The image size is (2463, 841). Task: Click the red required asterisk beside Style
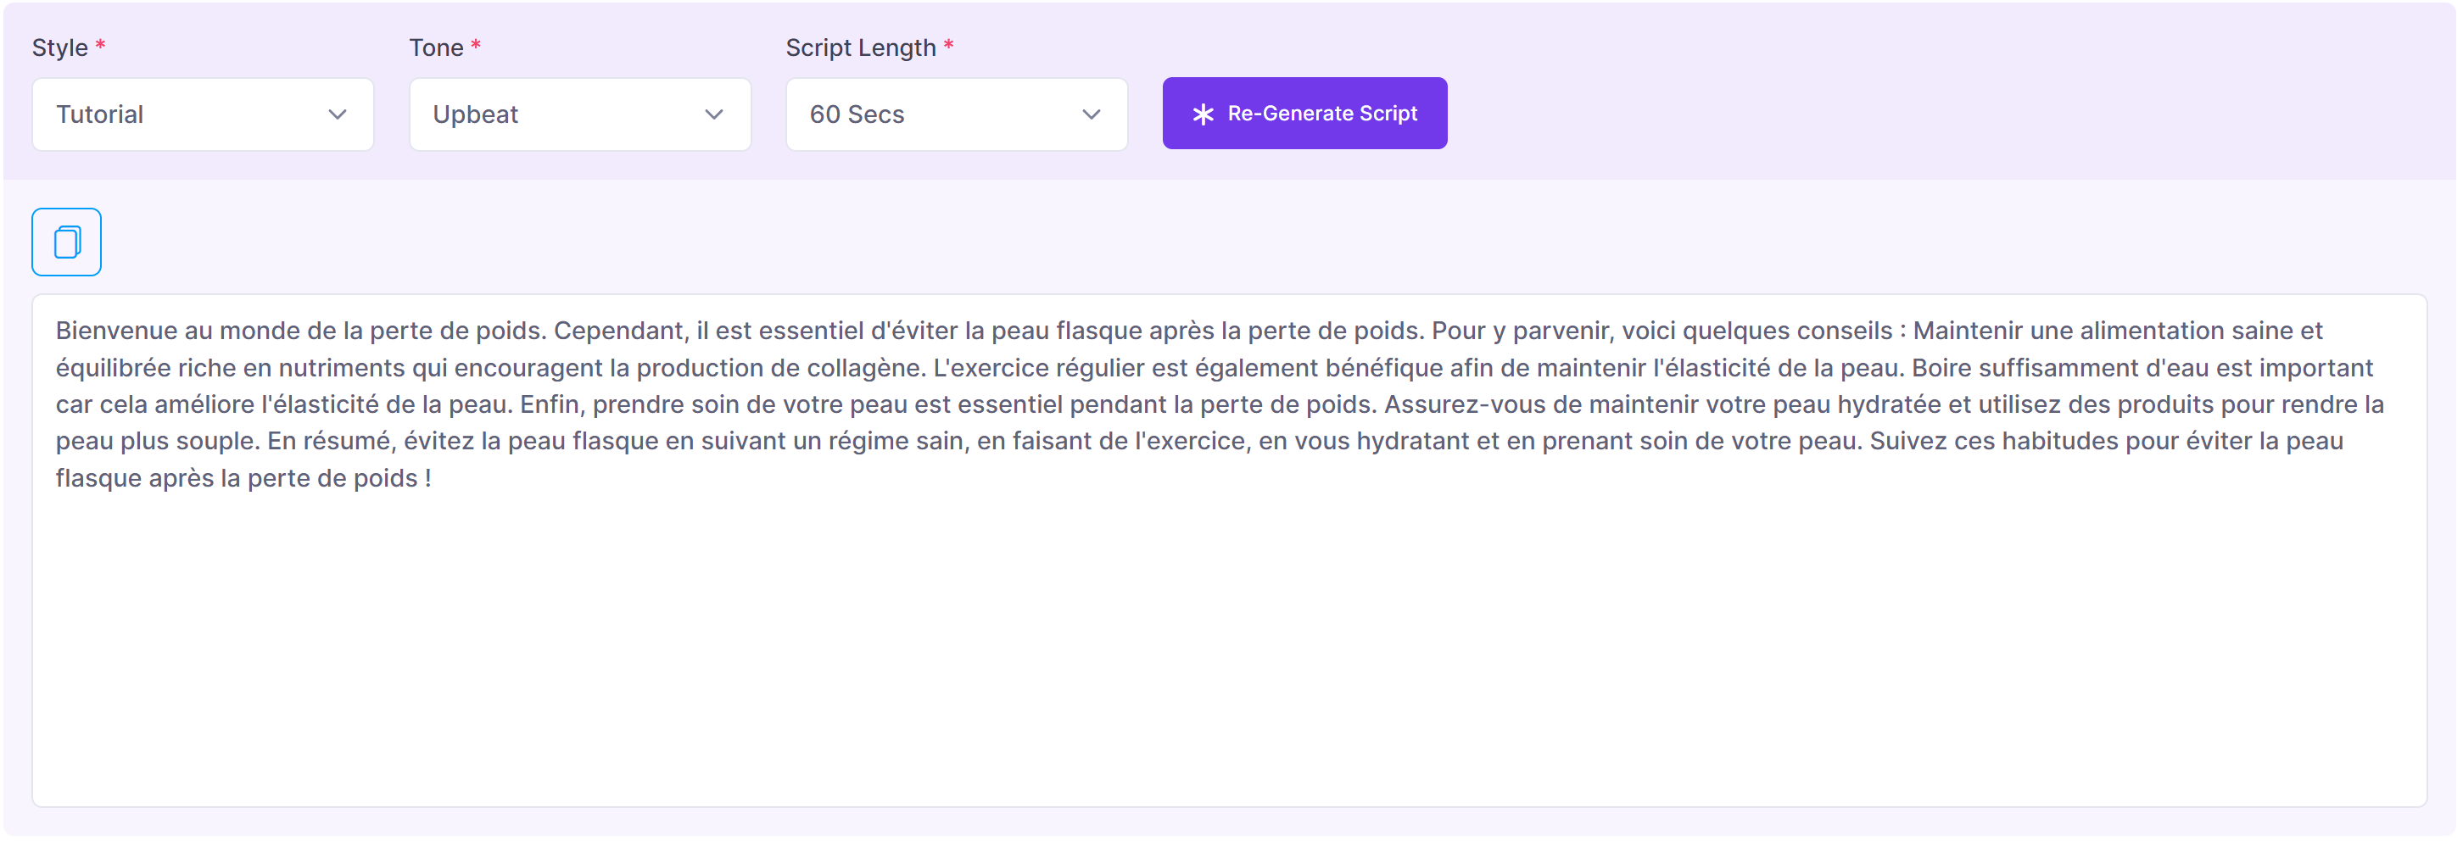[99, 45]
